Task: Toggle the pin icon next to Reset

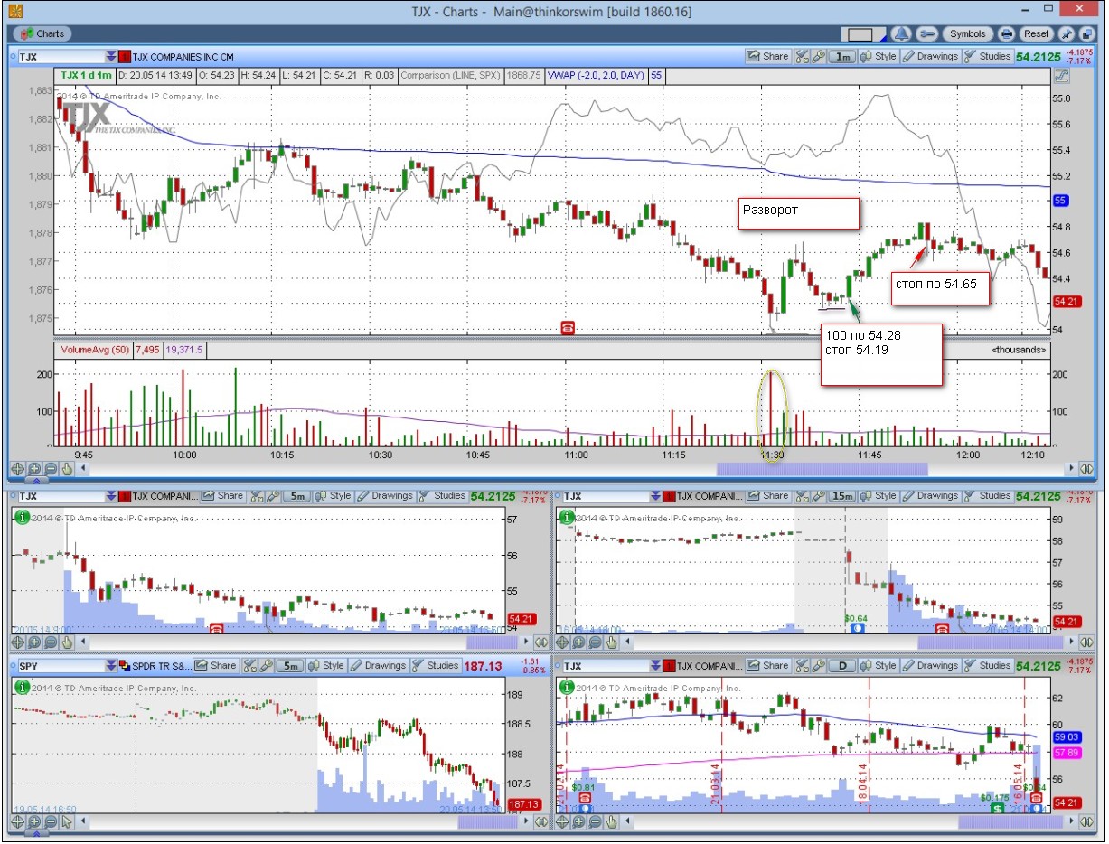Action: click(1067, 33)
